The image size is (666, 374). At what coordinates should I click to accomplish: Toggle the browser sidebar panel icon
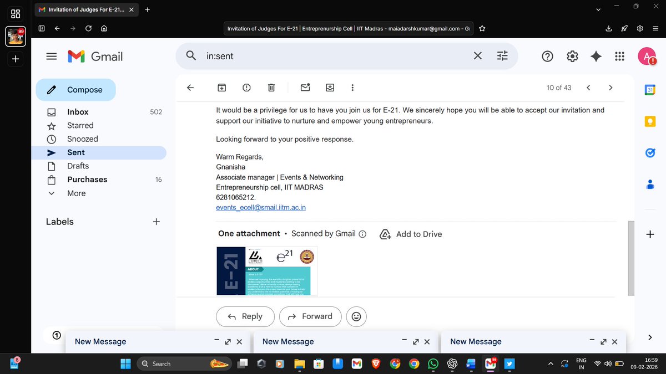[x=42, y=28]
